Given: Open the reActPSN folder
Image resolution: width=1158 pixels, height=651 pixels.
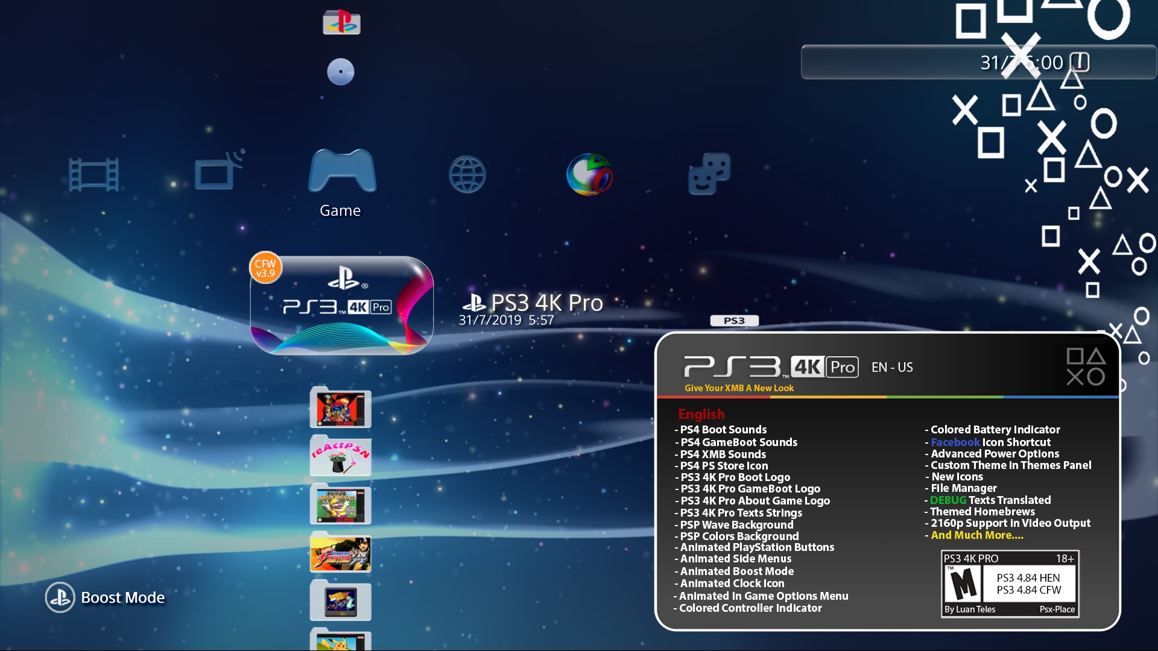Looking at the screenshot, I should 341,456.
